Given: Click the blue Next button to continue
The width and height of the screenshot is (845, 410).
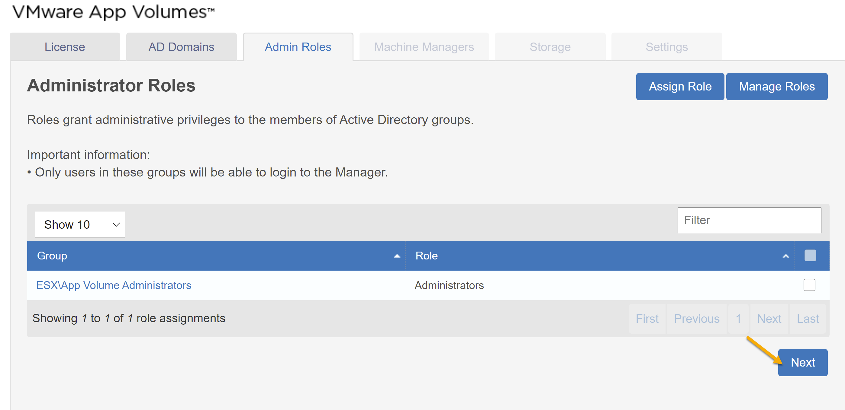Looking at the screenshot, I should 802,362.
